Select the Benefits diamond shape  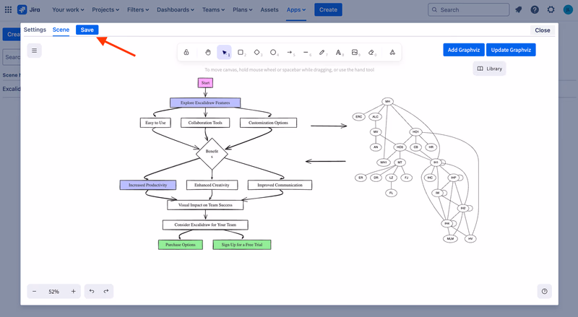coord(212,154)
